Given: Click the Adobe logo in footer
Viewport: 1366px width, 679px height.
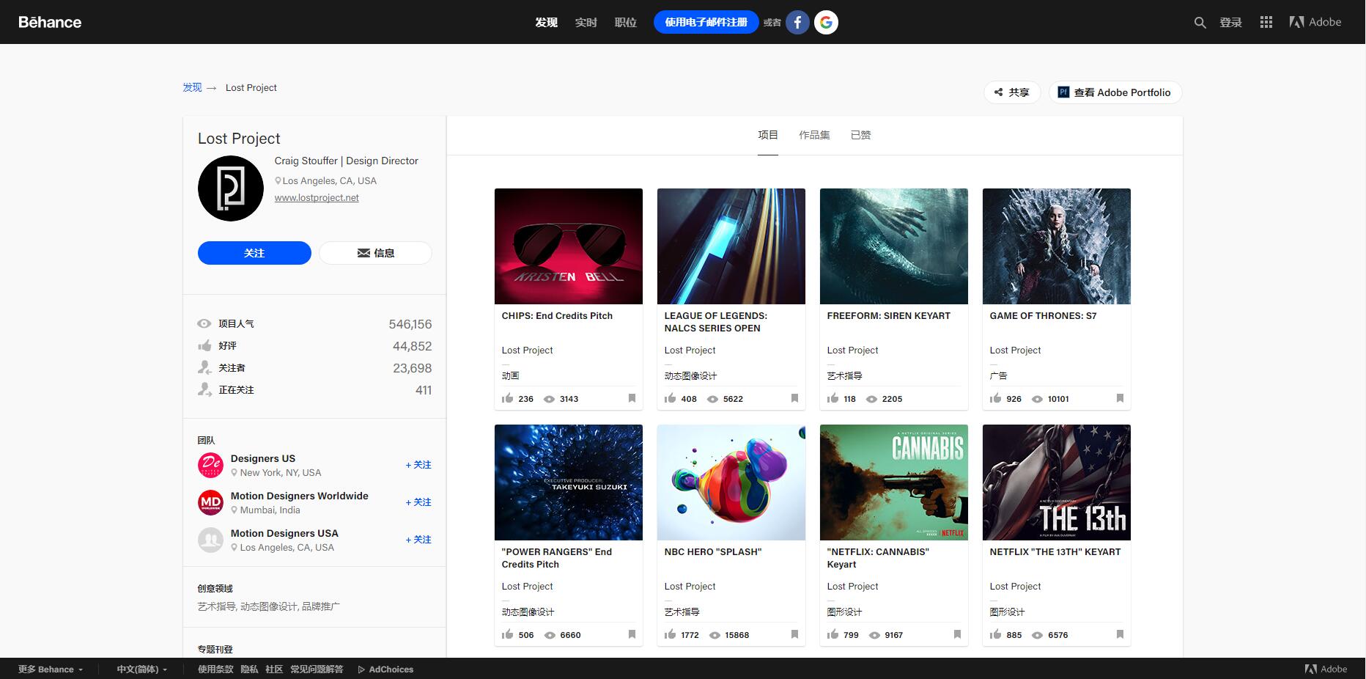Looking at the screenshot, I should (x=1326, y=669).
